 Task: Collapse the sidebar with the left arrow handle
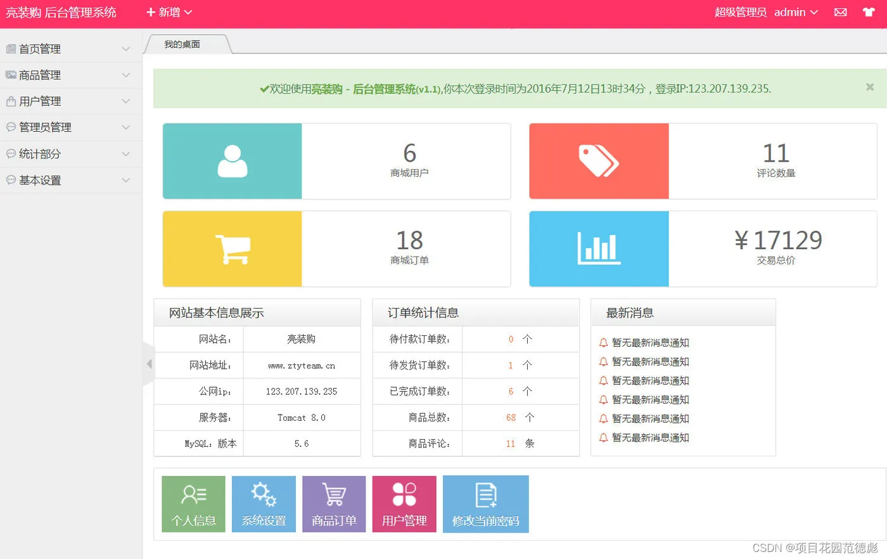point(149,364)
